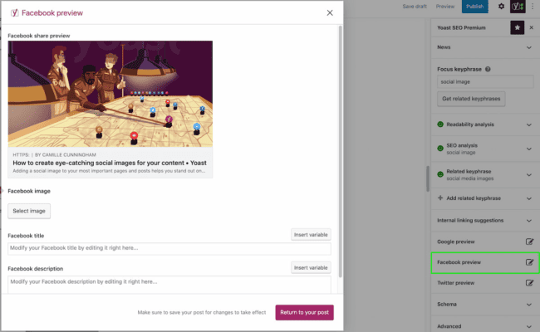Insert variable for Facebook title
This screenshot has height=332, width=540.
tap(311, 235)
